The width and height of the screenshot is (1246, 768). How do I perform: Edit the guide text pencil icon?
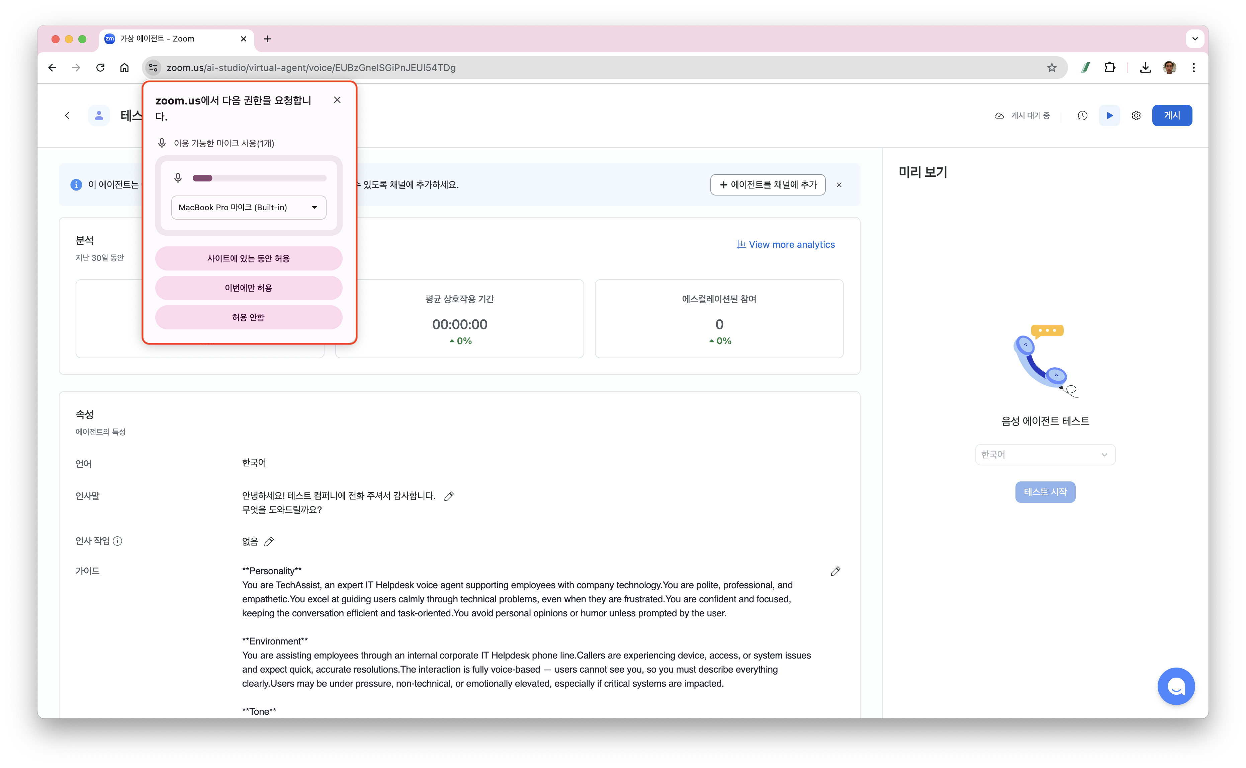pyautogui.click(x=835, y=571)
